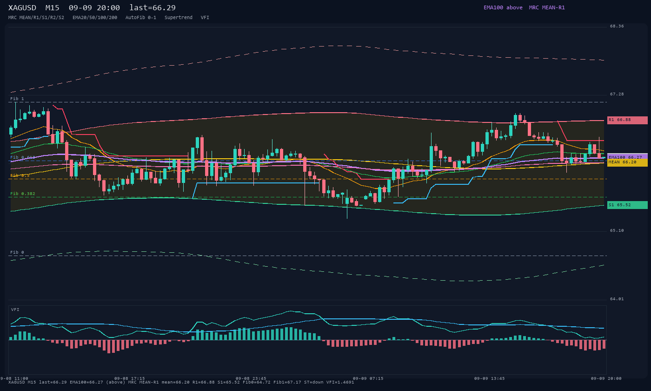This screenshot has width=651, height=391.
Task: Select the 65.10 price axis label
Action: (x=617, y=231)
